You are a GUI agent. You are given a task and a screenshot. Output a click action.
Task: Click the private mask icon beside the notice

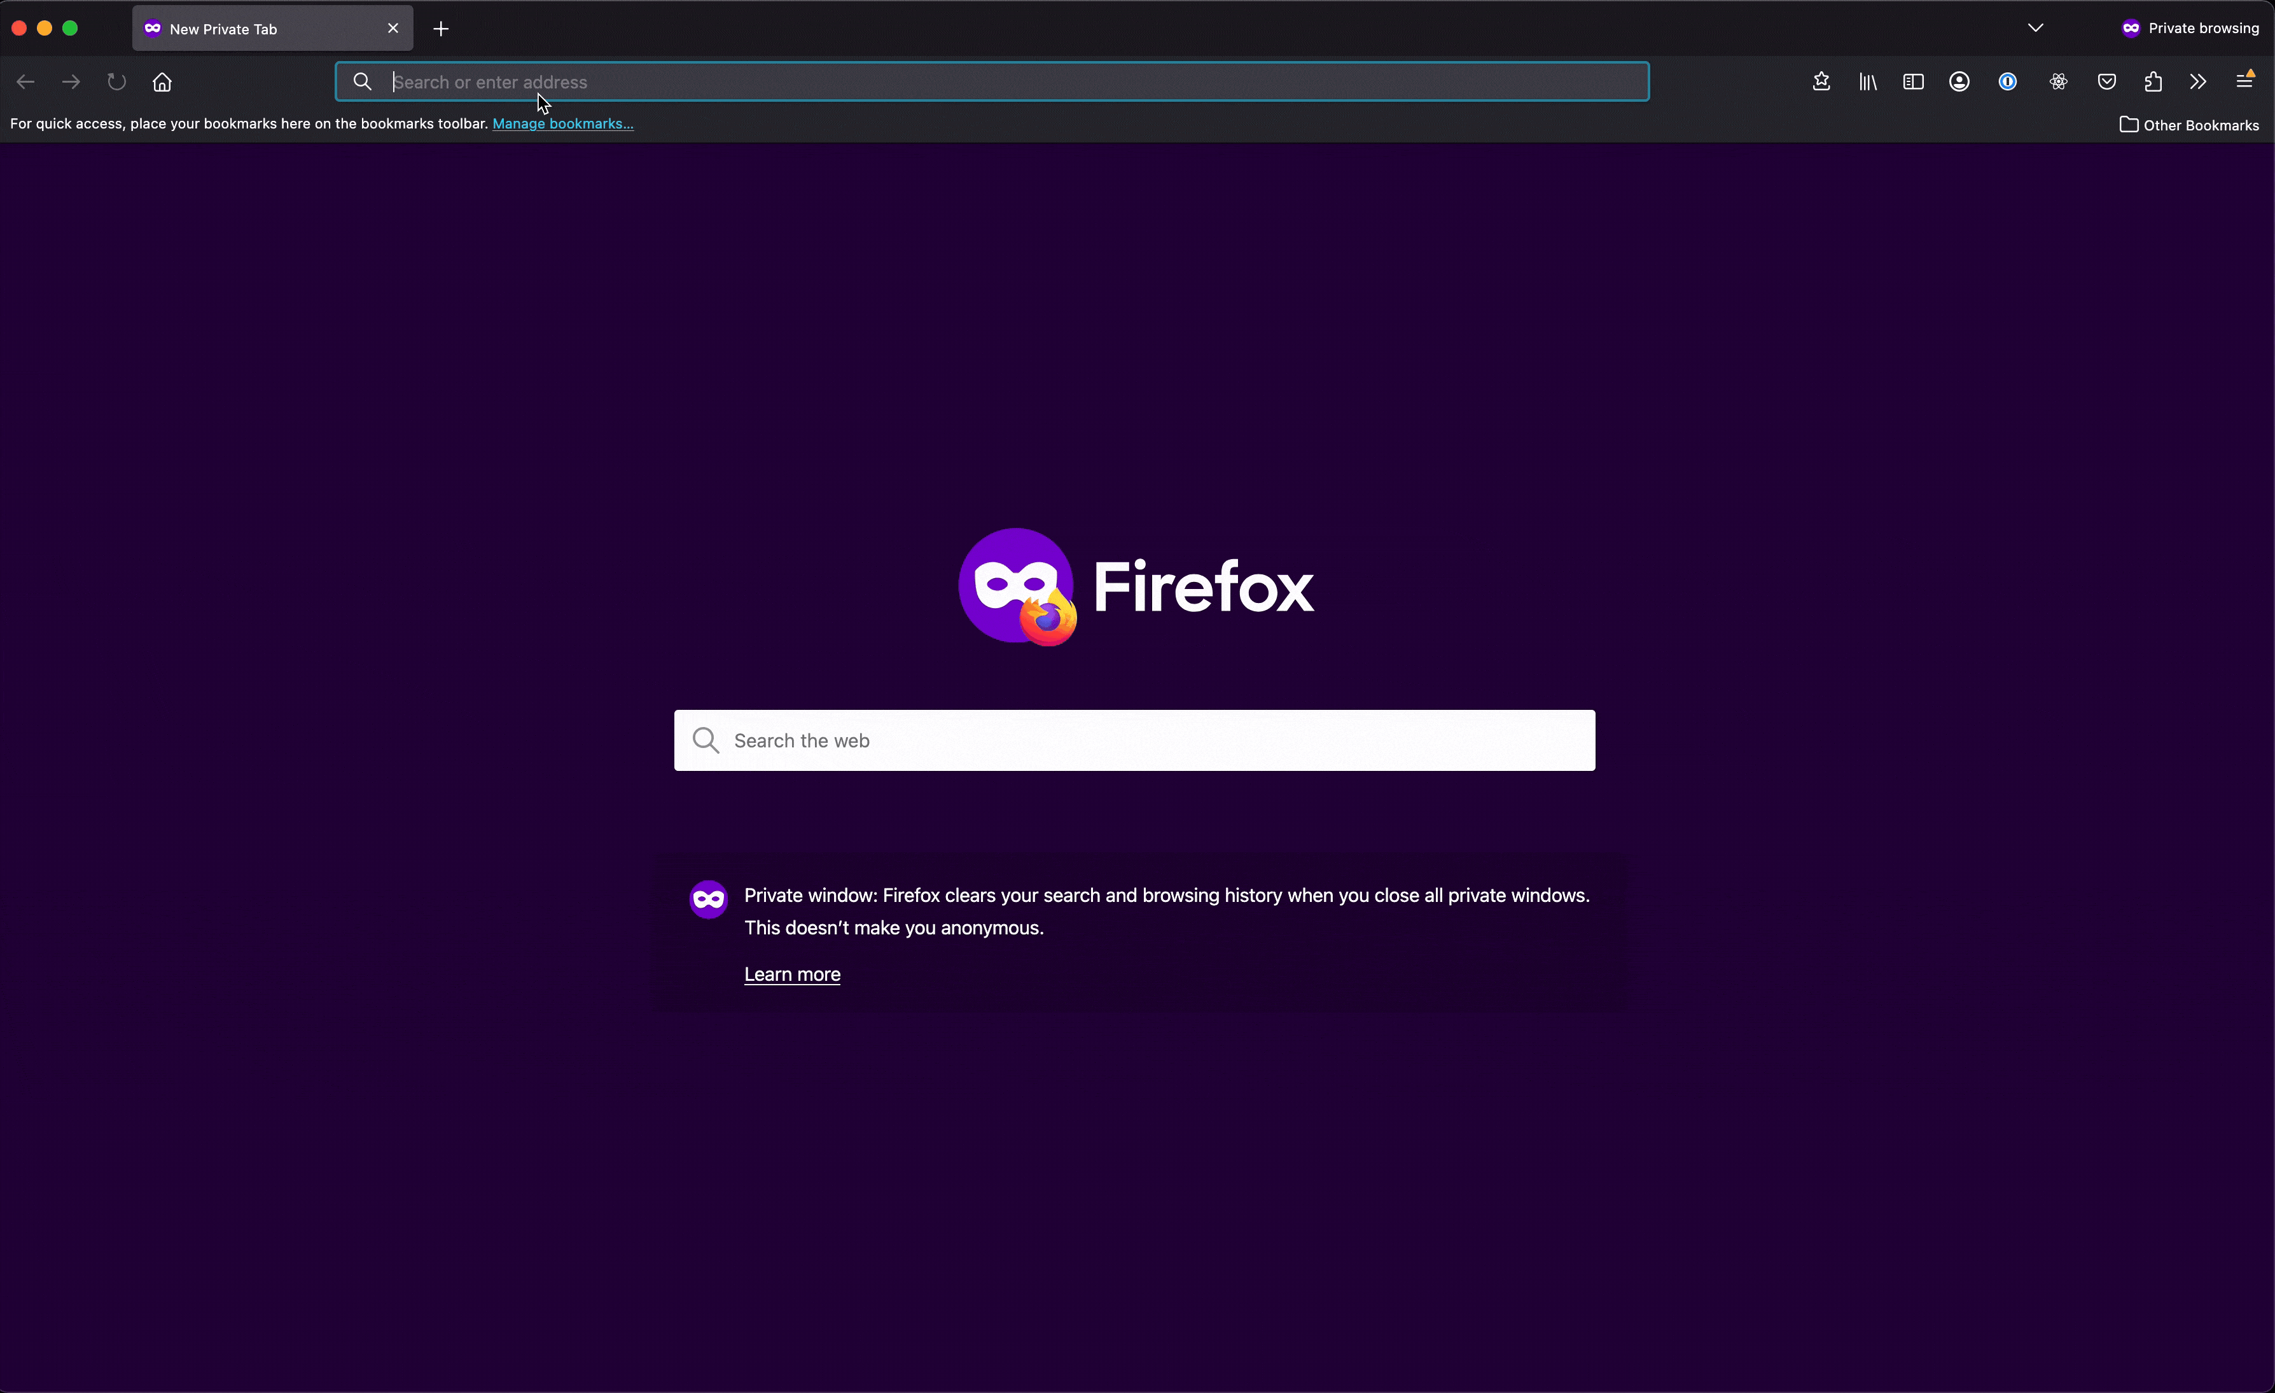[708, 899]
